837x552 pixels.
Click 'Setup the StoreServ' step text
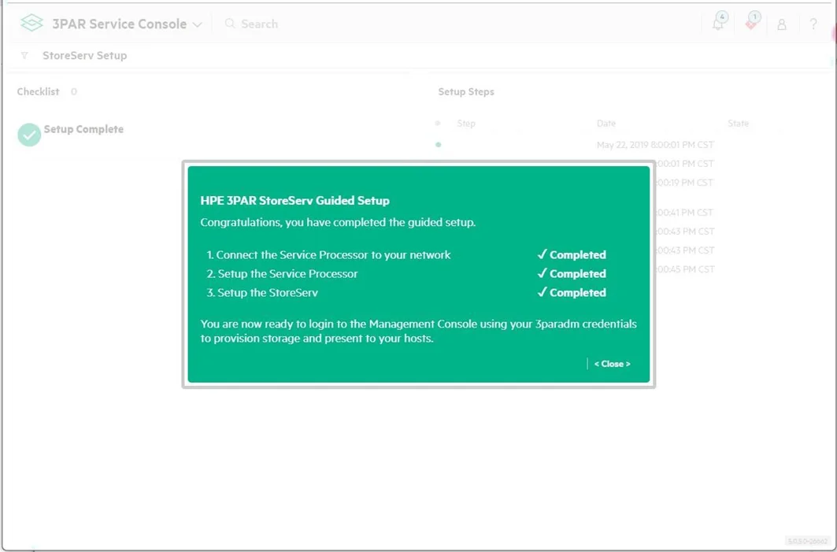pos(268,293)
